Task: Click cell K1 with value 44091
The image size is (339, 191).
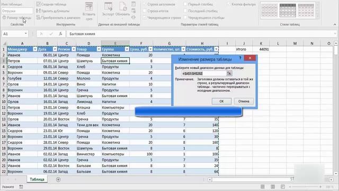Action: pyautogui.click(x=261, y=49)
